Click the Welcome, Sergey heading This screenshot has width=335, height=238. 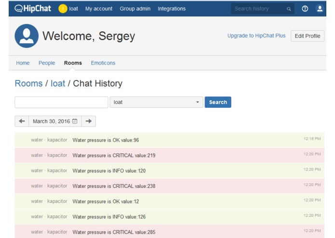tap(89, 36)
